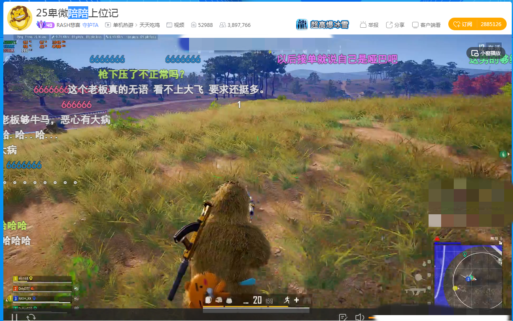Open streamer name RASH悲喜
The height and width of the screenshot is (321, 513).
point(68,25)
